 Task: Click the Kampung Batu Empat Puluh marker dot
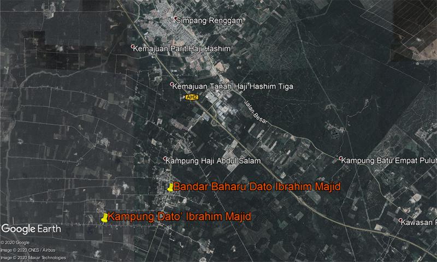(341, 159)
